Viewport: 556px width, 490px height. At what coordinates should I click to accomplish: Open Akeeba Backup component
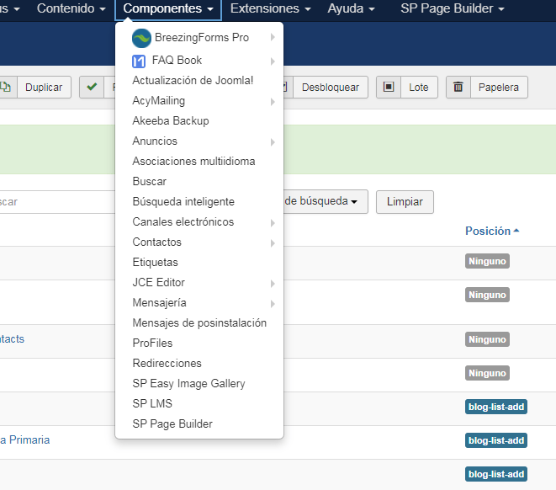(171, 121)
